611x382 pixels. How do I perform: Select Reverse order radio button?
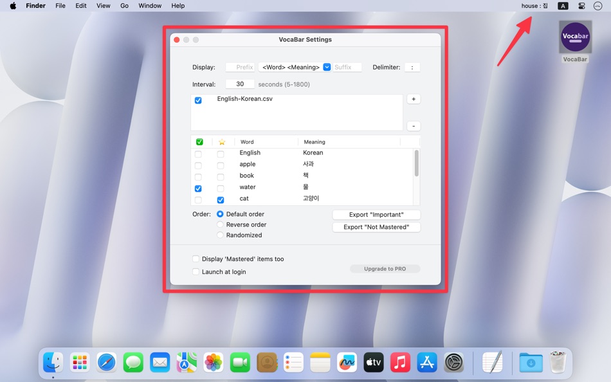tap(220, 224)
